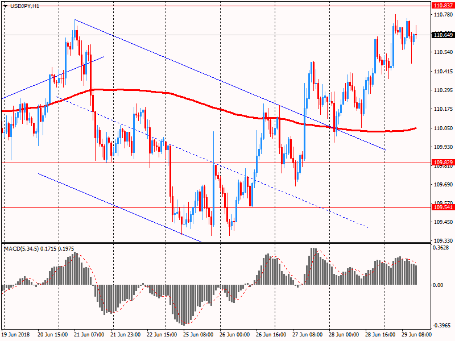Click the MACD scale value 0.3628
The image size is (455, 341).
[x=440, y=248]
